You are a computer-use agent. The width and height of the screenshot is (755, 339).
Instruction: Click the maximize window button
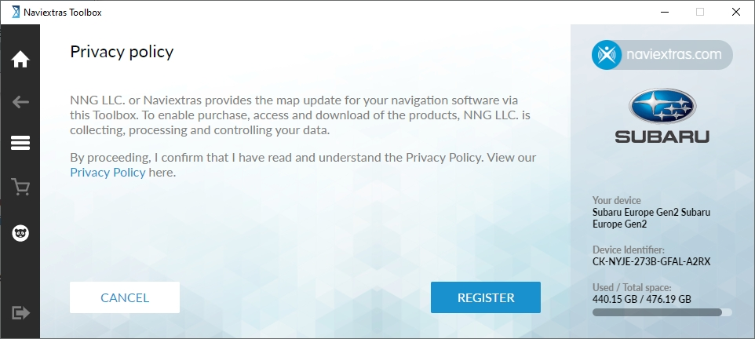pos(699,12)
